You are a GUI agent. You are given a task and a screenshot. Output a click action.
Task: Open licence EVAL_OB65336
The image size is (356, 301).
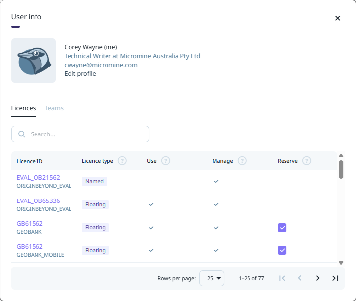point(38,201)
